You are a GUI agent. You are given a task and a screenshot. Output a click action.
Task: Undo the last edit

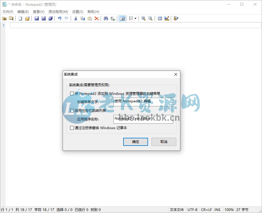pyautogui.click(x=60, y=18)
